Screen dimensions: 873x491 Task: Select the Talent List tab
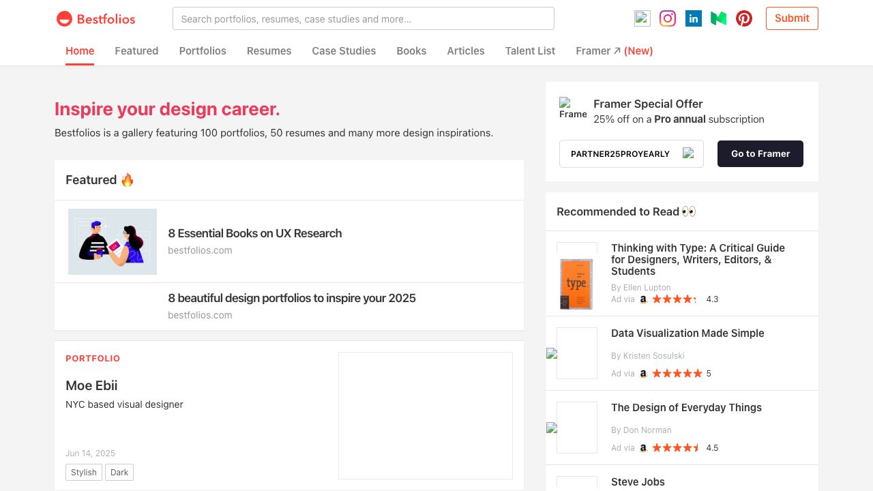(530, 51)
